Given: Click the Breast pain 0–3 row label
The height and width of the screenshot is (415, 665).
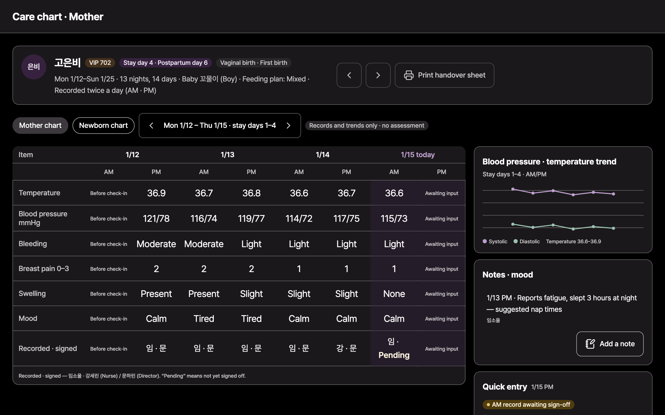Looking at the screenshot, I should pyautogui.click(x=44, y=268).
